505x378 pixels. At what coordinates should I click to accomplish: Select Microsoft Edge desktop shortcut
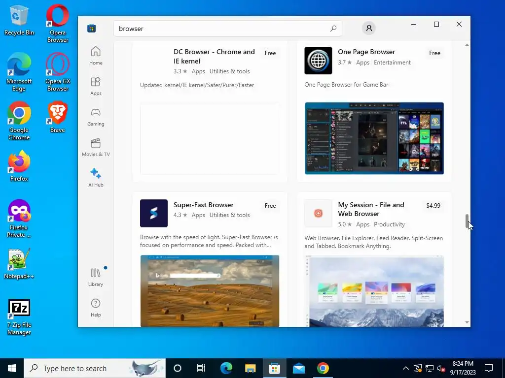pos(19,72)
